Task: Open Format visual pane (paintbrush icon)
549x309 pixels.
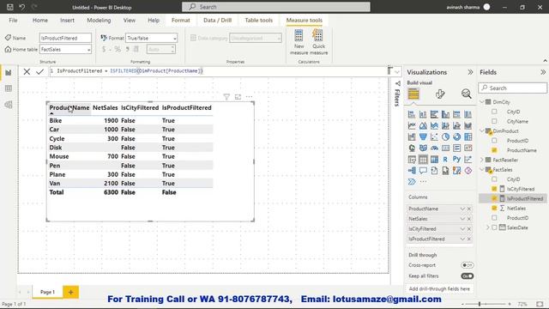Action: (440, 94)
